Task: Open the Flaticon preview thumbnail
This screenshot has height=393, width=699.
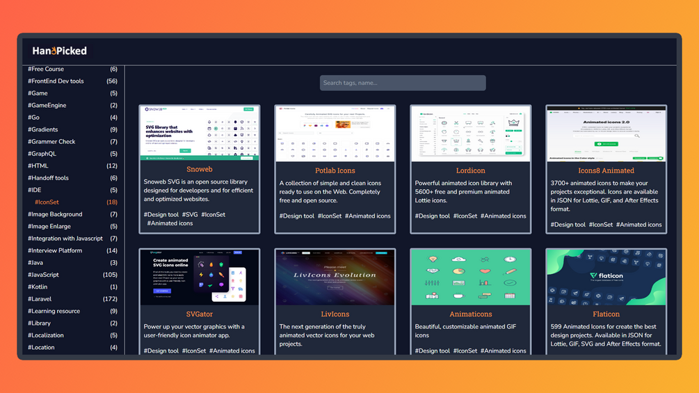Action: pos(606,277)
